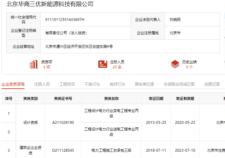This screenshot has width=225, height=158.
Task: Open the 工程项目 tab
Action: (x=67, y=84)
